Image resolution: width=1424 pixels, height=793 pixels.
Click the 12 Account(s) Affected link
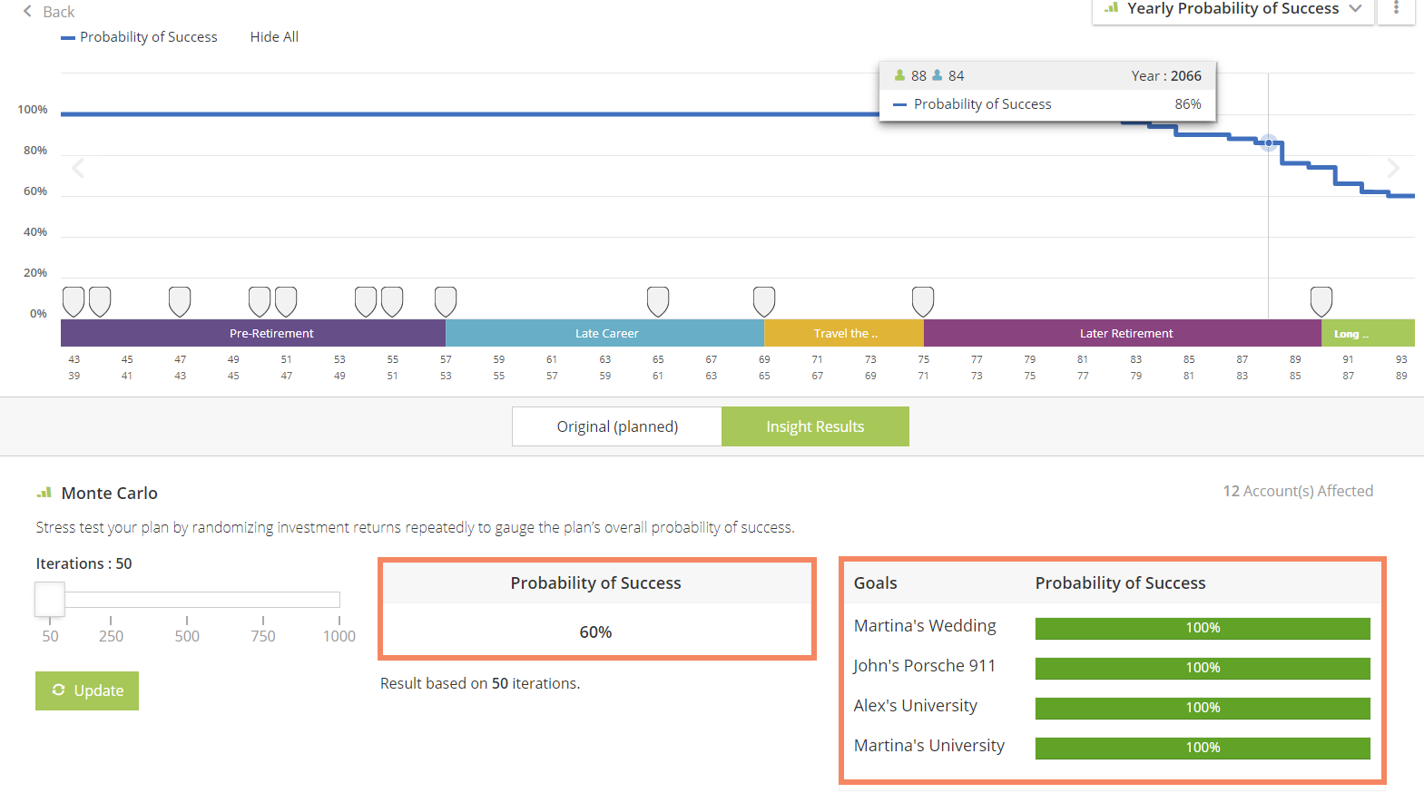[x=1298, y=491]
